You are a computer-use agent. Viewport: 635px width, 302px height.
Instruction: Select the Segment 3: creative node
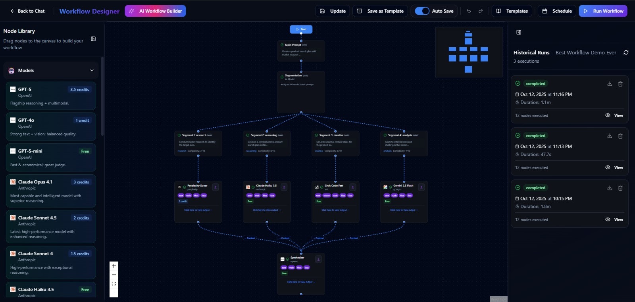point(335,143)
